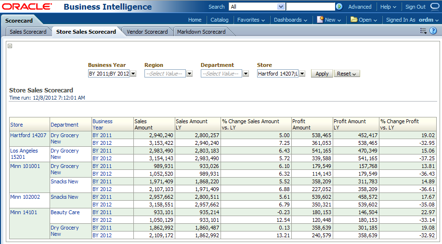Switch to the Markdown Scorecard tab
442x244 pixels.
(201, 32)
